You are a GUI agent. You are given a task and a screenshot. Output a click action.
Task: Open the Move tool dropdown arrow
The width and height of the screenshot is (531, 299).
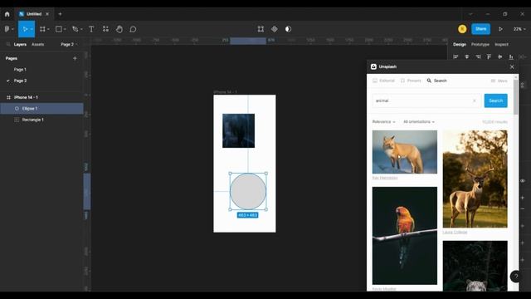[x=32, y=30]
